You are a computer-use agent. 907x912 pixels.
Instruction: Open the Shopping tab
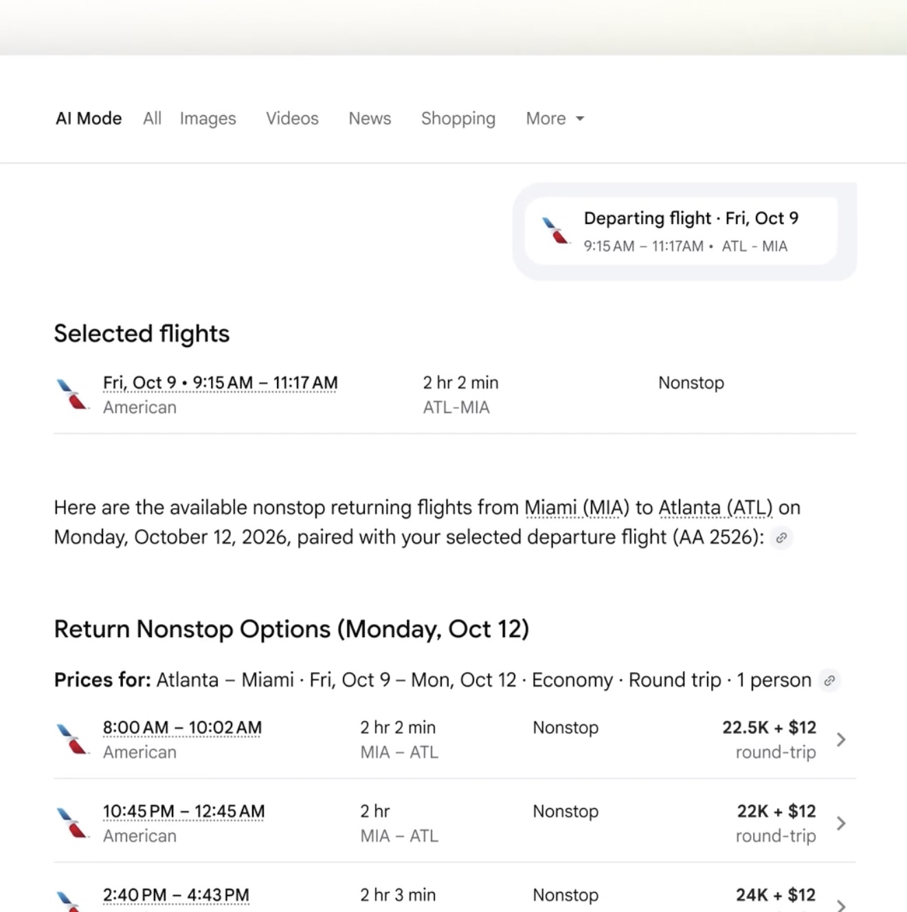[x=458, y=118]
